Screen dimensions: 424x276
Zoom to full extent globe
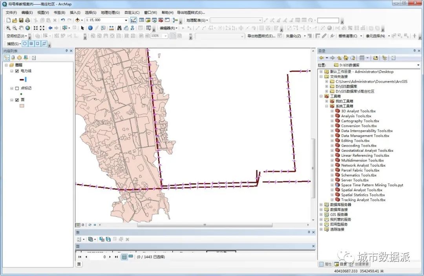[x=27, y=28]
